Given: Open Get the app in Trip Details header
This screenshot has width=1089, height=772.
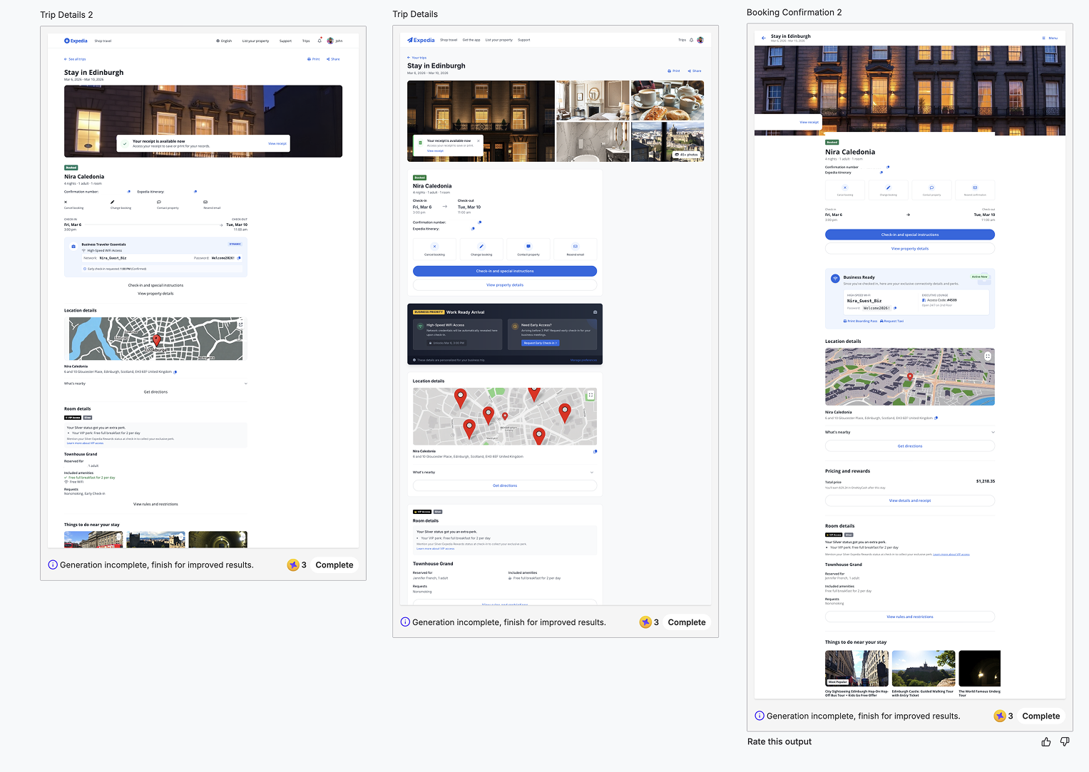Looking at the screenshot, I should 471,40.
